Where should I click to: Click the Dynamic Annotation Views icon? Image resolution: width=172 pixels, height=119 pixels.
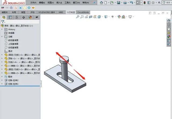coord(95,17)
